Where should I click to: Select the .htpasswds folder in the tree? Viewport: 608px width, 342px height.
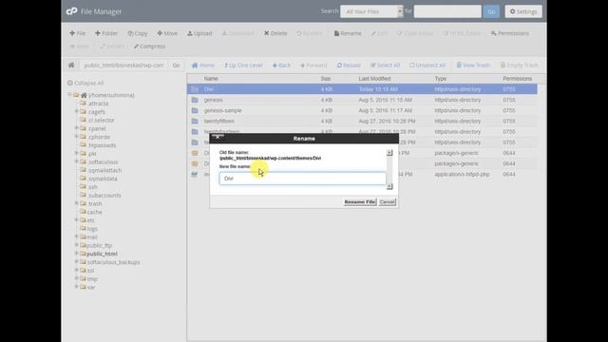102,145
